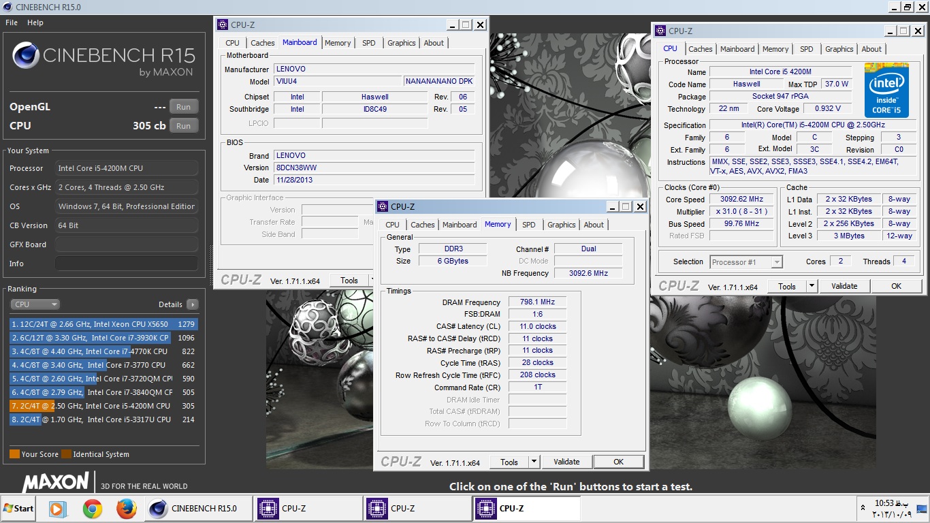930x523 pixels.
Task: Select Core i5-3317U ranking row
Action: [103, 419]
